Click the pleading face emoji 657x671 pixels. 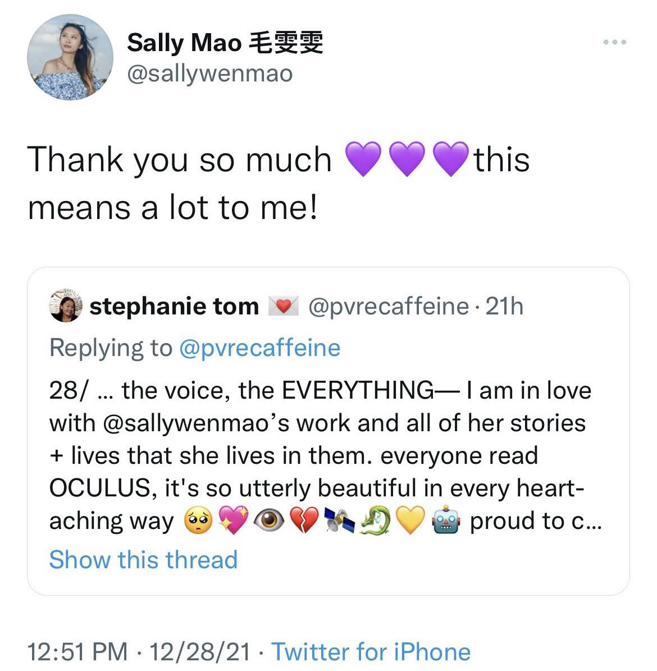tap(198, 522)
